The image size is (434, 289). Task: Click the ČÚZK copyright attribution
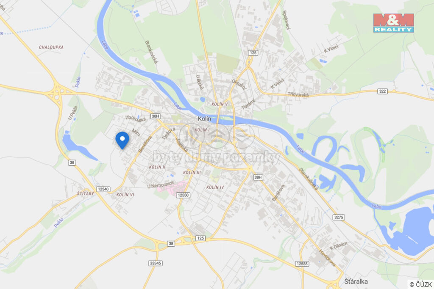coord(421,284)
